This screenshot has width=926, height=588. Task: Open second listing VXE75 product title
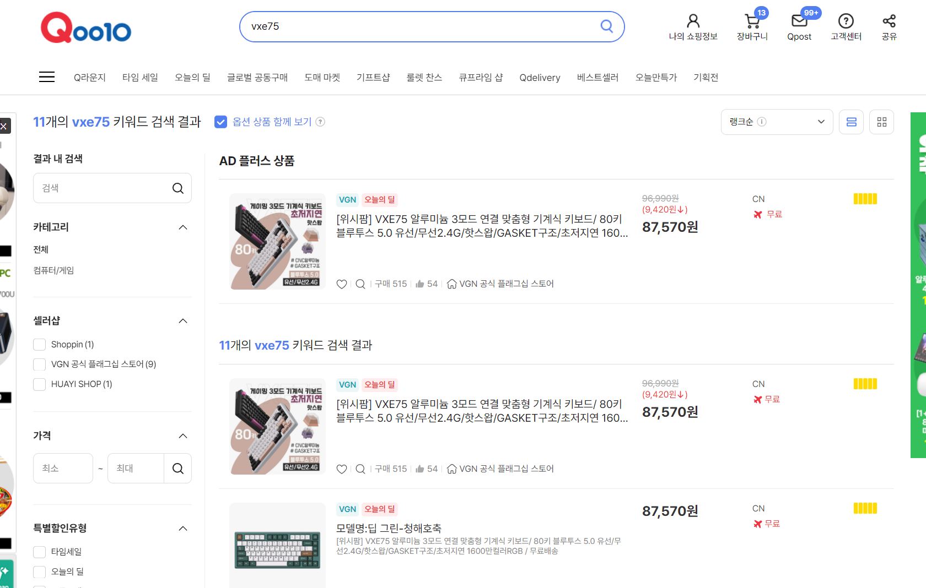[x=482, y=411]
